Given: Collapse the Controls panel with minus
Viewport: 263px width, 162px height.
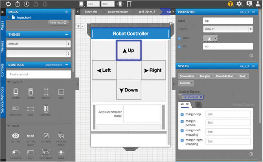Looking at the screenshot, I should [67, 65].
